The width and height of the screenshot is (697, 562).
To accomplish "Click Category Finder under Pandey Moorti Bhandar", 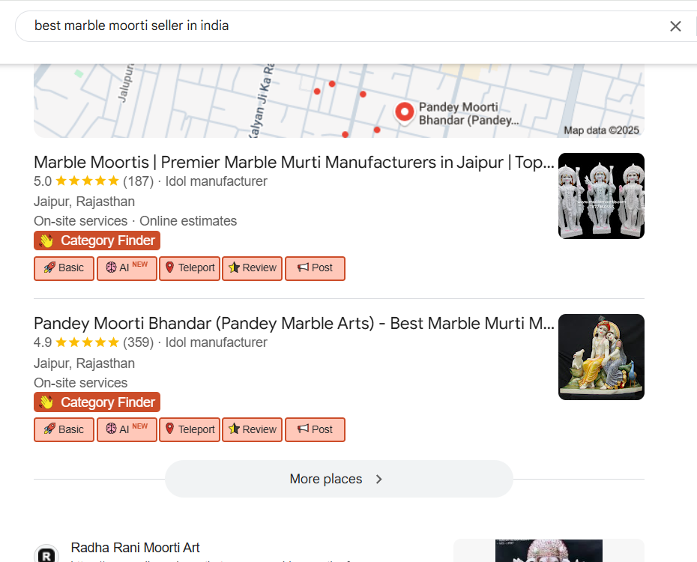I will click(x=97, y=402).
